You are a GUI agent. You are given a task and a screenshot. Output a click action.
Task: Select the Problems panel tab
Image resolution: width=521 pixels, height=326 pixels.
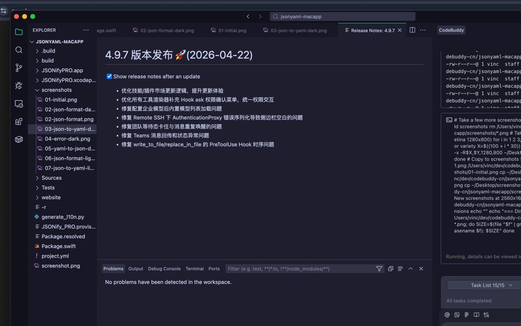114,269
